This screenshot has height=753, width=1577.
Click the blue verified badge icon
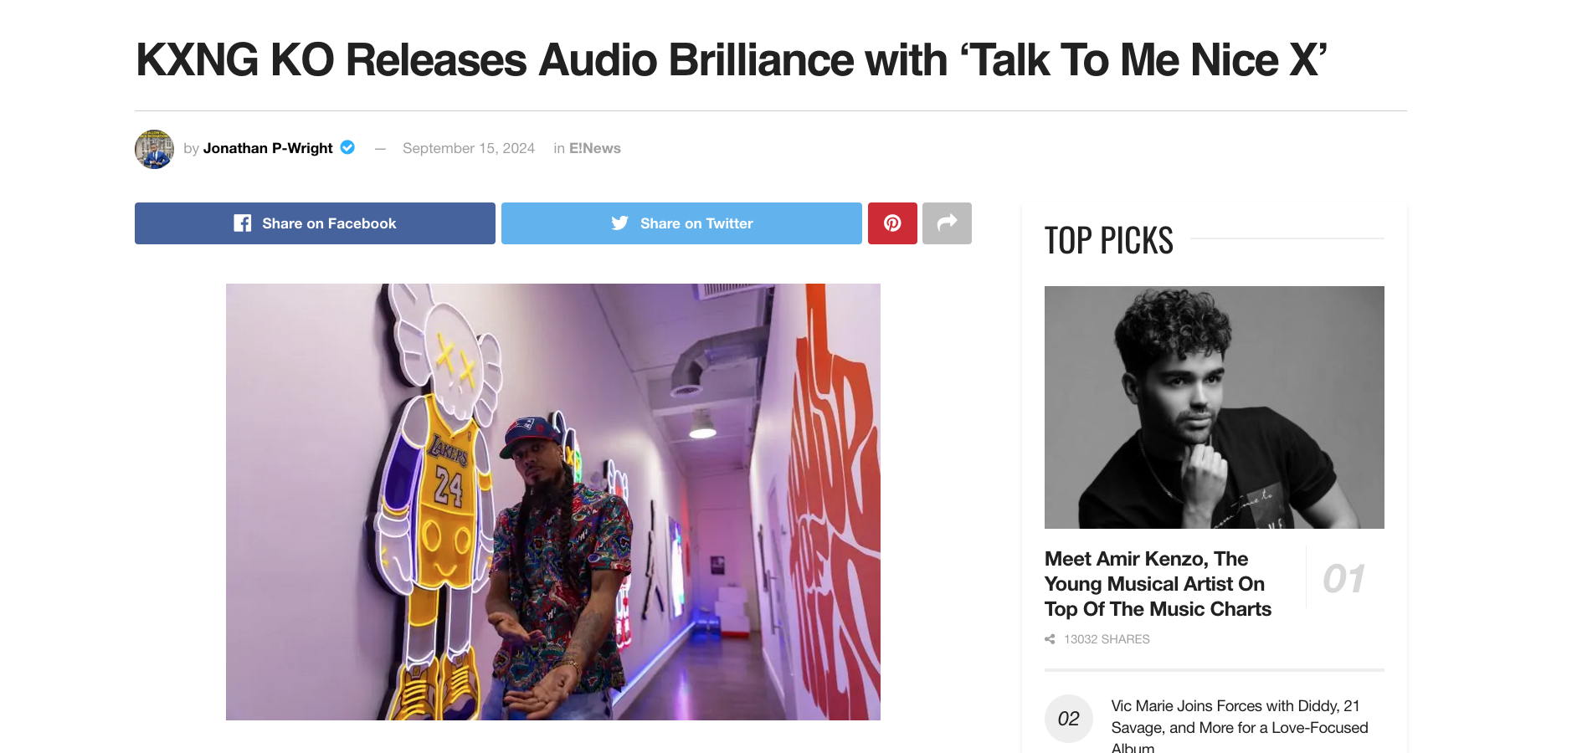pyautogui.click(x=347, y=147)
